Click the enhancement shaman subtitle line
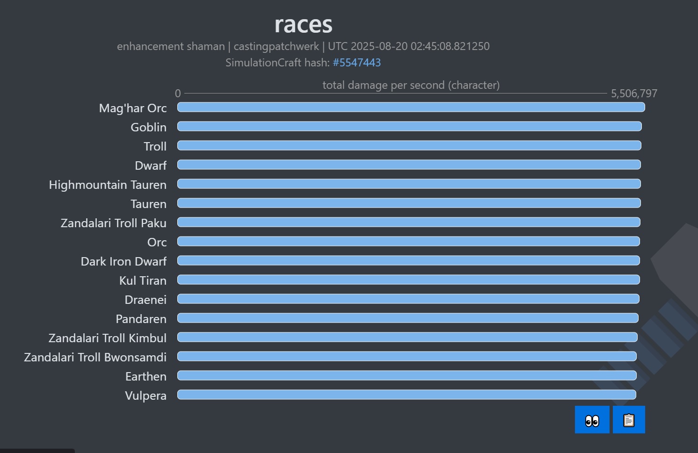Screen dimensions: 698x453 (x=303, y=46)
